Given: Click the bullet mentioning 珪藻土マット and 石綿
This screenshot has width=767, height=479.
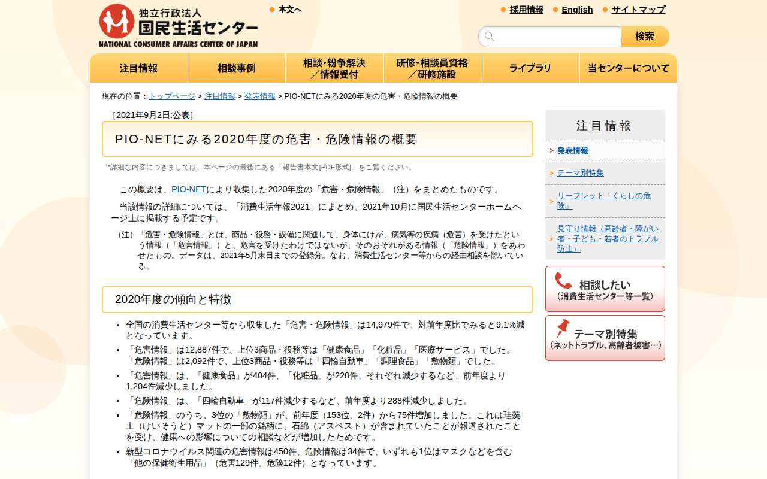Looking at the screenshot, I should pos(324,426).
